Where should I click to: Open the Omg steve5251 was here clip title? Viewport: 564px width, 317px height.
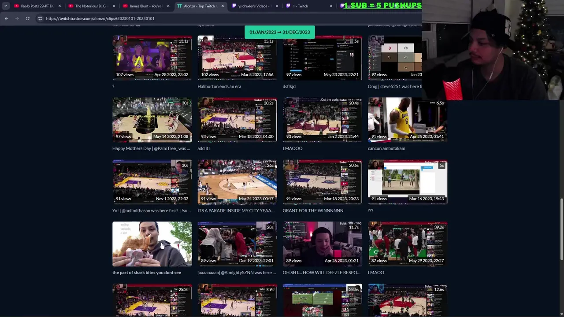point(394,87)
